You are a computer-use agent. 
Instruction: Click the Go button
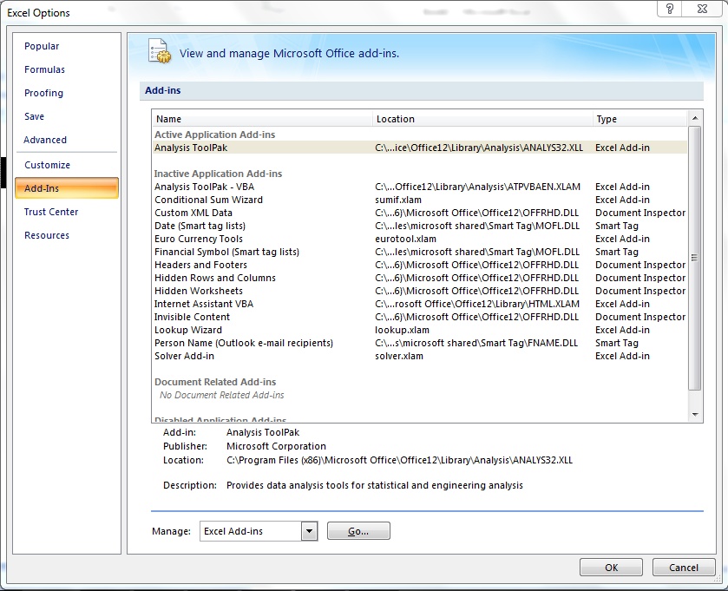(x=358, y=531)
